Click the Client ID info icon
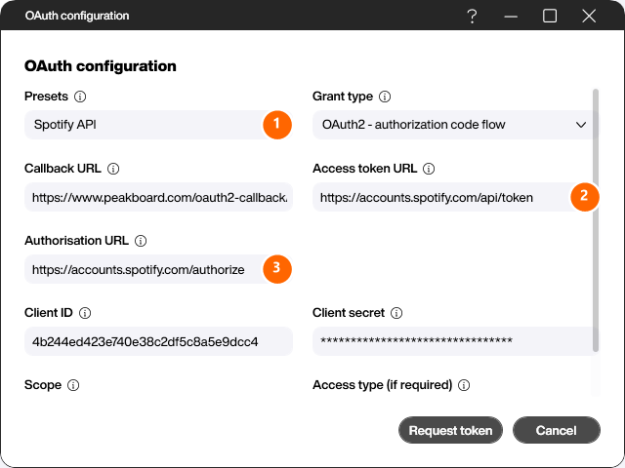This screenshot has height=468, width=625. [x=85, y=313]
